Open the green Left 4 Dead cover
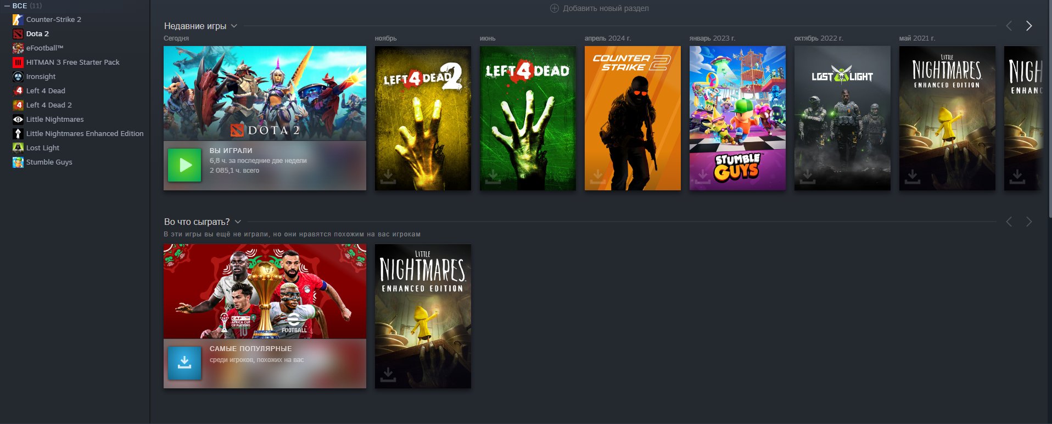The width and height of the screenshot is (1052, 424). pos(528,118)
